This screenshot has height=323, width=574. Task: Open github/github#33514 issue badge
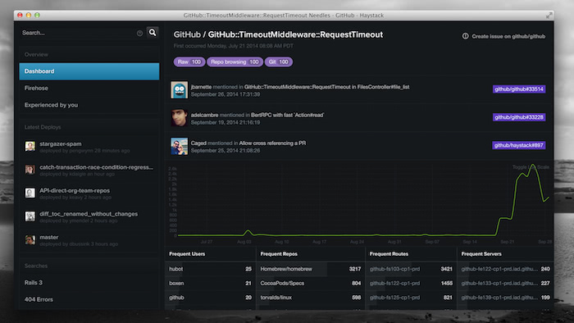tap(519, 89)
